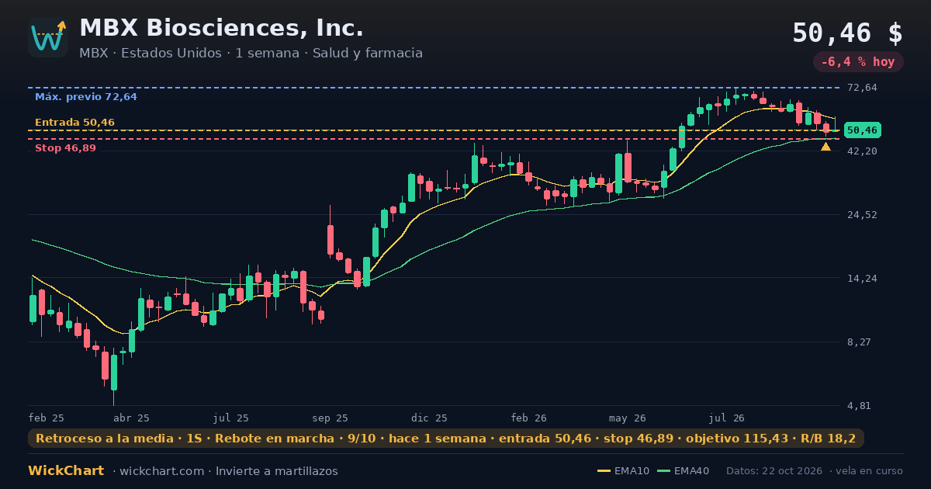This screenshot has height=489, width=931.
Task: Click the Retroceso a la media signal banner
Action: (446, 439)
